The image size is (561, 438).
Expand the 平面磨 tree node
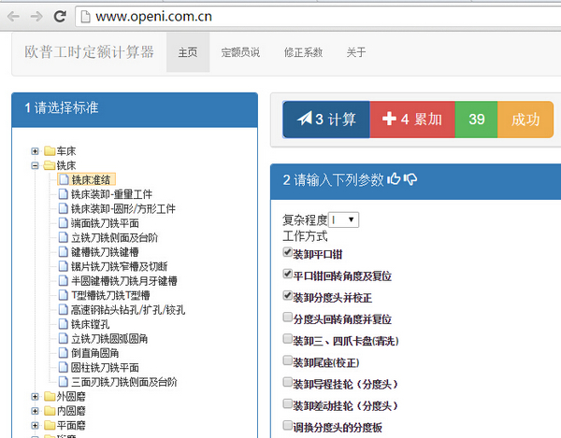coord(35,425)
